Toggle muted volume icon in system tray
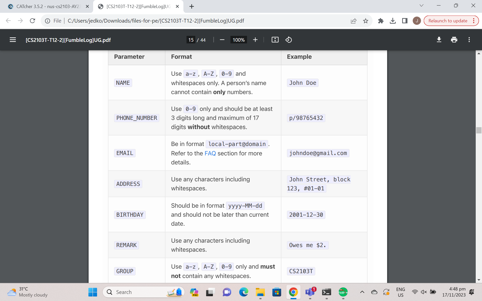 pos(424,292)
